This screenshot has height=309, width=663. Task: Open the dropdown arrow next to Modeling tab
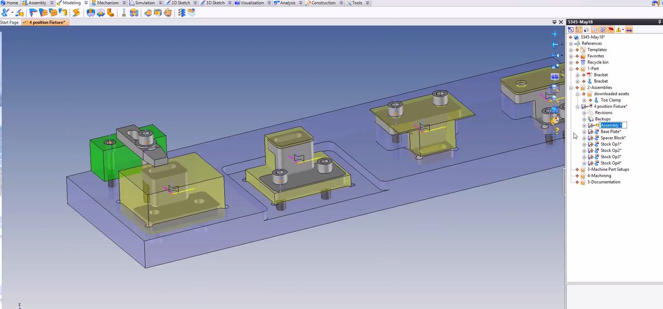(x=86, y=3)
